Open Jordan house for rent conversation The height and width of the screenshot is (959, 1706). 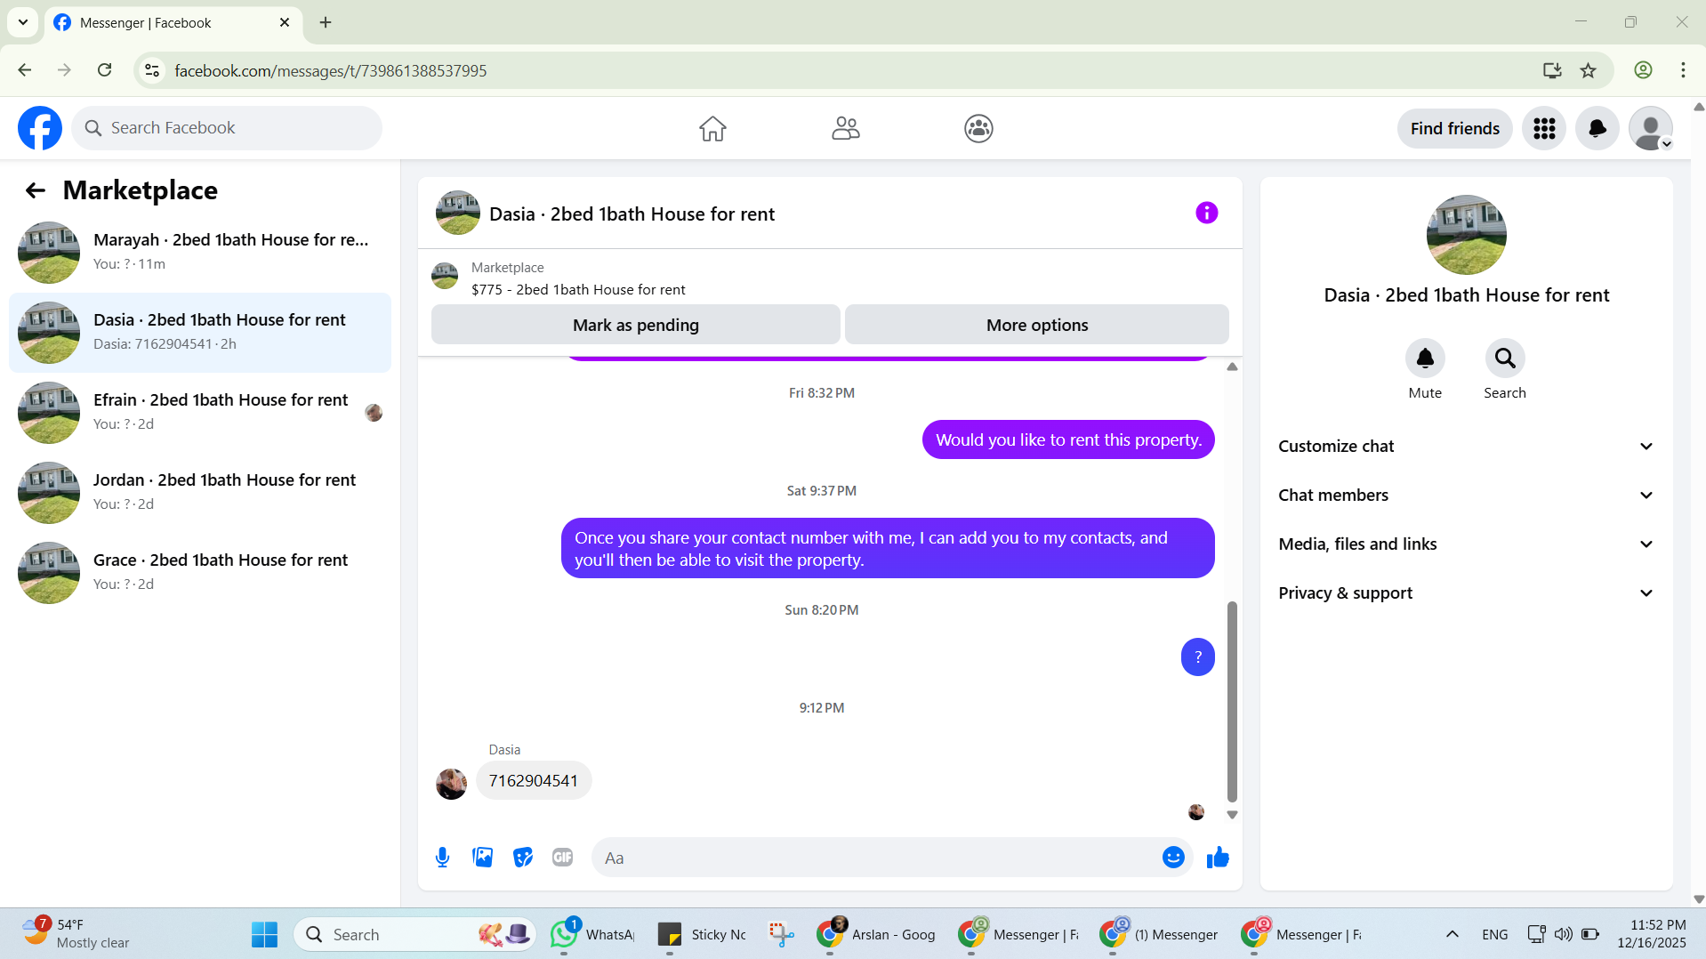(x=200, y=493)
